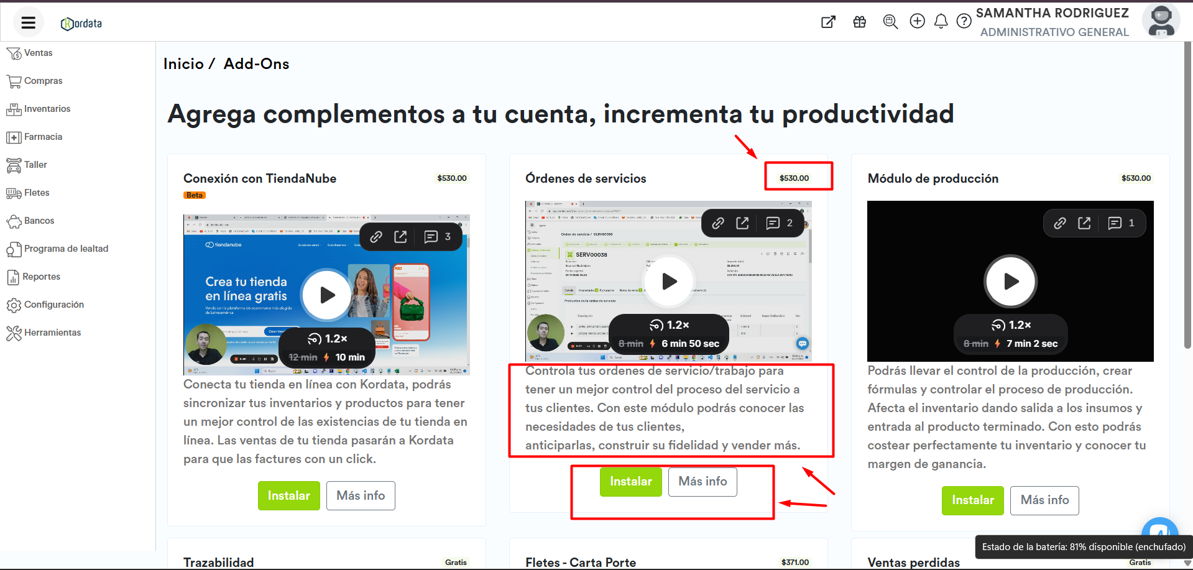Open the TiendaNube video in new tab
This screenshot has height=570, width=1193.
[x=400, y=237]
